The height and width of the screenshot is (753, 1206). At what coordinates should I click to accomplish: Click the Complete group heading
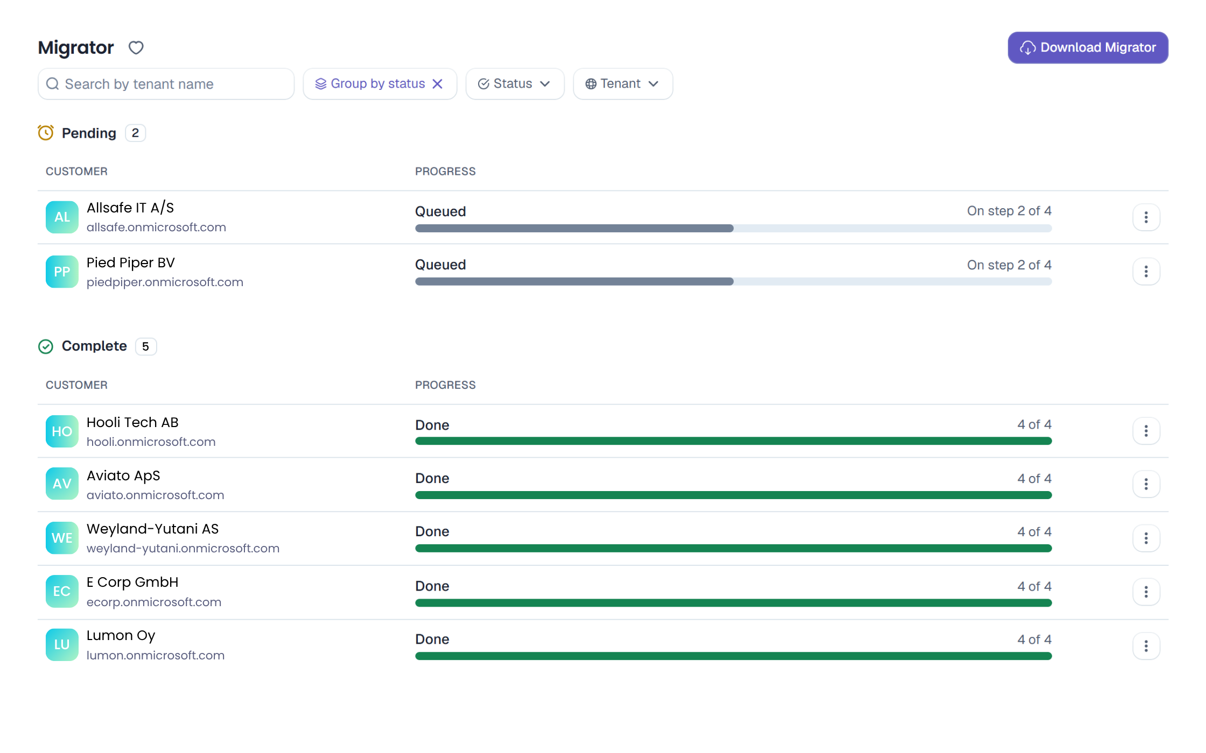pyautogui.click(x=94, y=346)
